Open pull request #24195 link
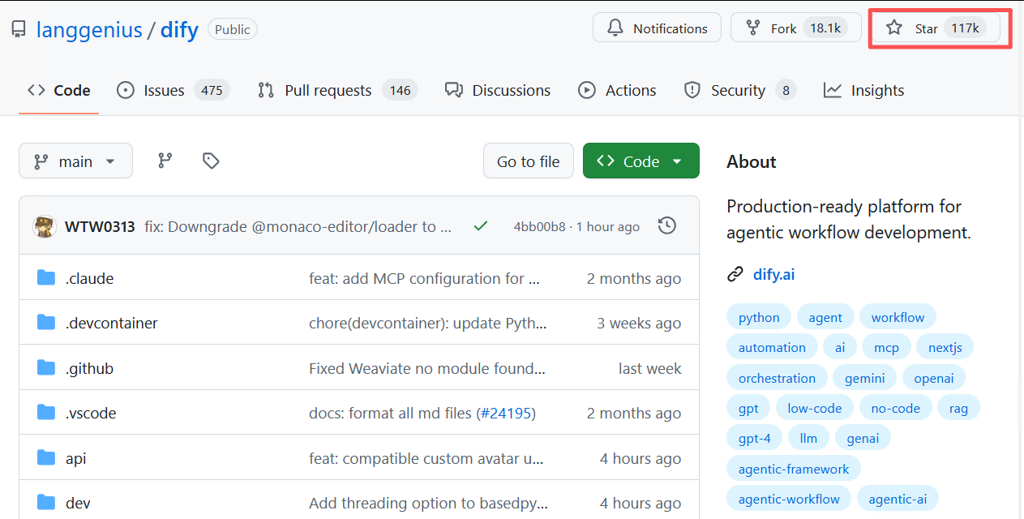Image resolution: width=1024 pixels, height=519 pixels. tap(506, 413)
